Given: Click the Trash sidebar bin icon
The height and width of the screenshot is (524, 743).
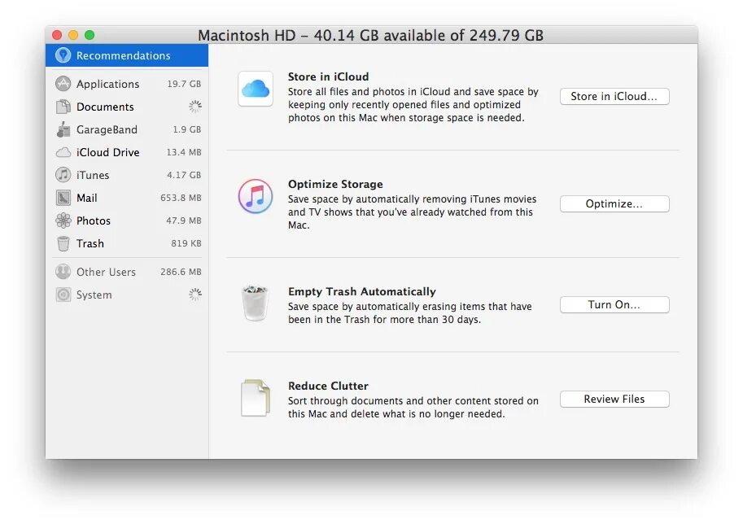Looking at the screenshot, I should pyautogui.click(x=63, y=243).
